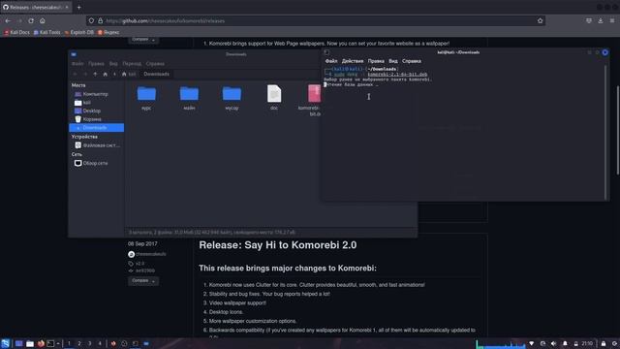Switch to workspace 2
This screenshot has width=620, height=349.
tap(79, 343)
